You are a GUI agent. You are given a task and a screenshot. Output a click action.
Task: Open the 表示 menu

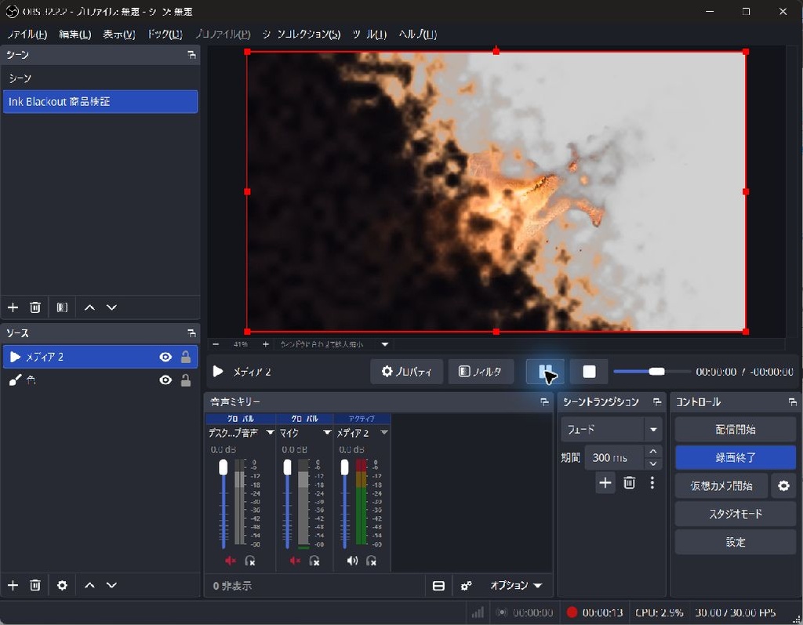[119, 35]
